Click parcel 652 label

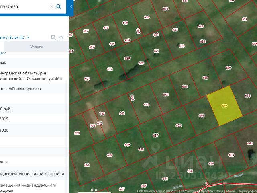pyautogui.click(x=178, y=125)
